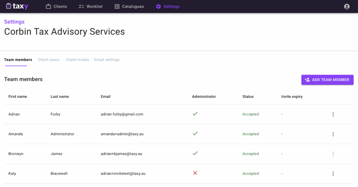Go to the Worklist page

pos(91,6)
